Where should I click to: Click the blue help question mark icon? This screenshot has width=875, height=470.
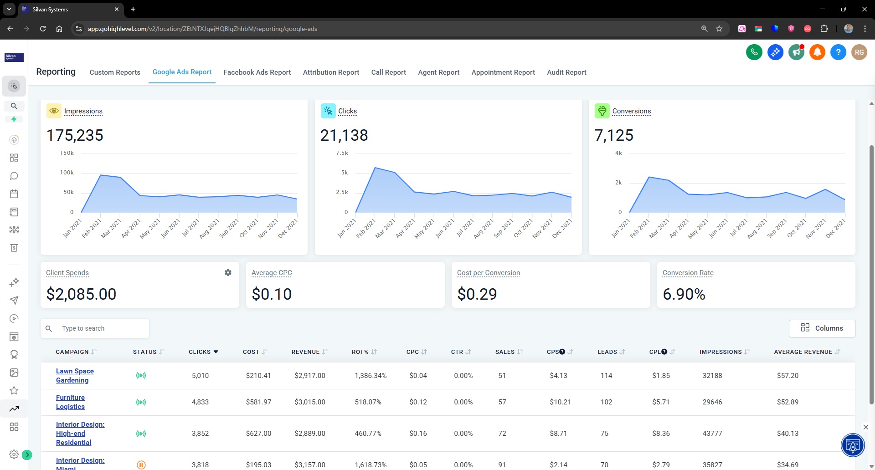(838, 52)
